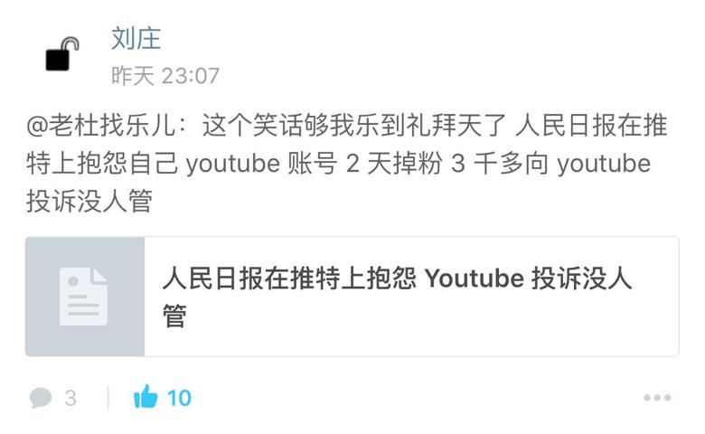The image size is (705, 434).
Task: Click 管 on the card's second line
Action: (174, 316)
